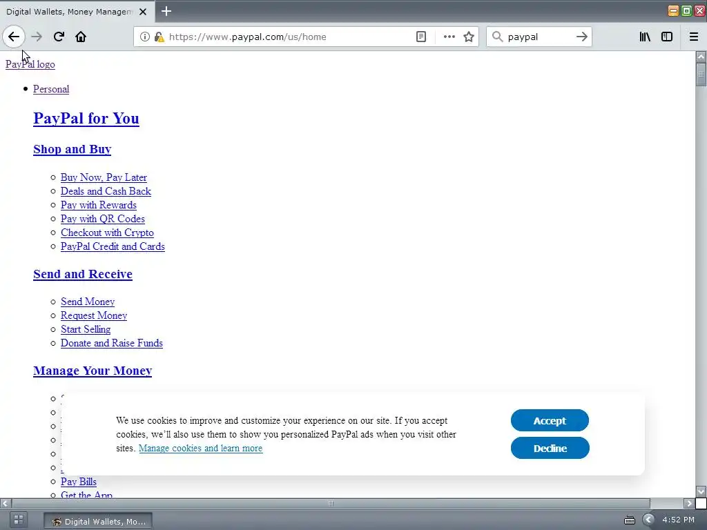This screenshot has height=530, width=707.
Task: Click the vertical scrollbar down arrow
Action: [701, 491]
